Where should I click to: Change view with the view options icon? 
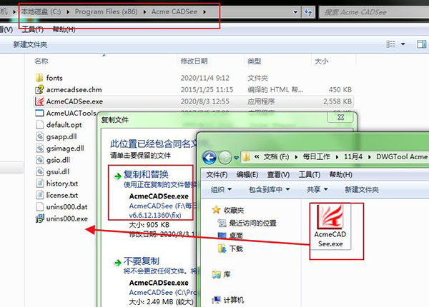coord(390,44)
